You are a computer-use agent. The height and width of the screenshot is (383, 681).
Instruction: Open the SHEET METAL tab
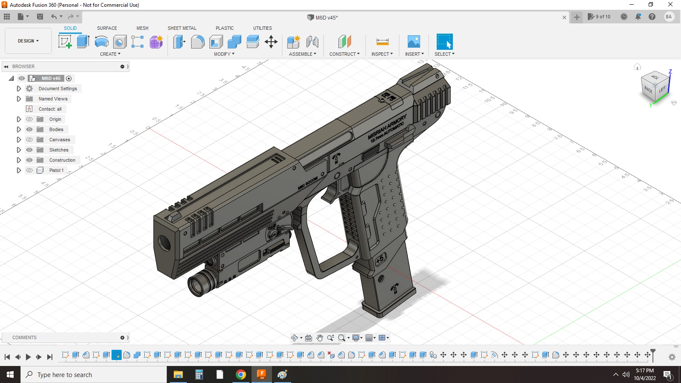coord(182,28)
